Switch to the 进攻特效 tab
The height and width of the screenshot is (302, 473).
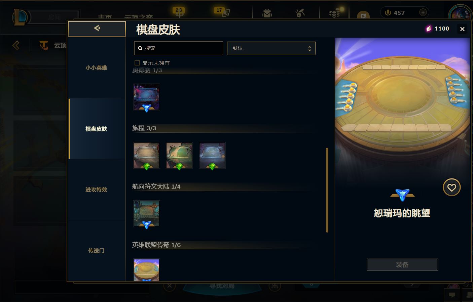click(97, 190)
